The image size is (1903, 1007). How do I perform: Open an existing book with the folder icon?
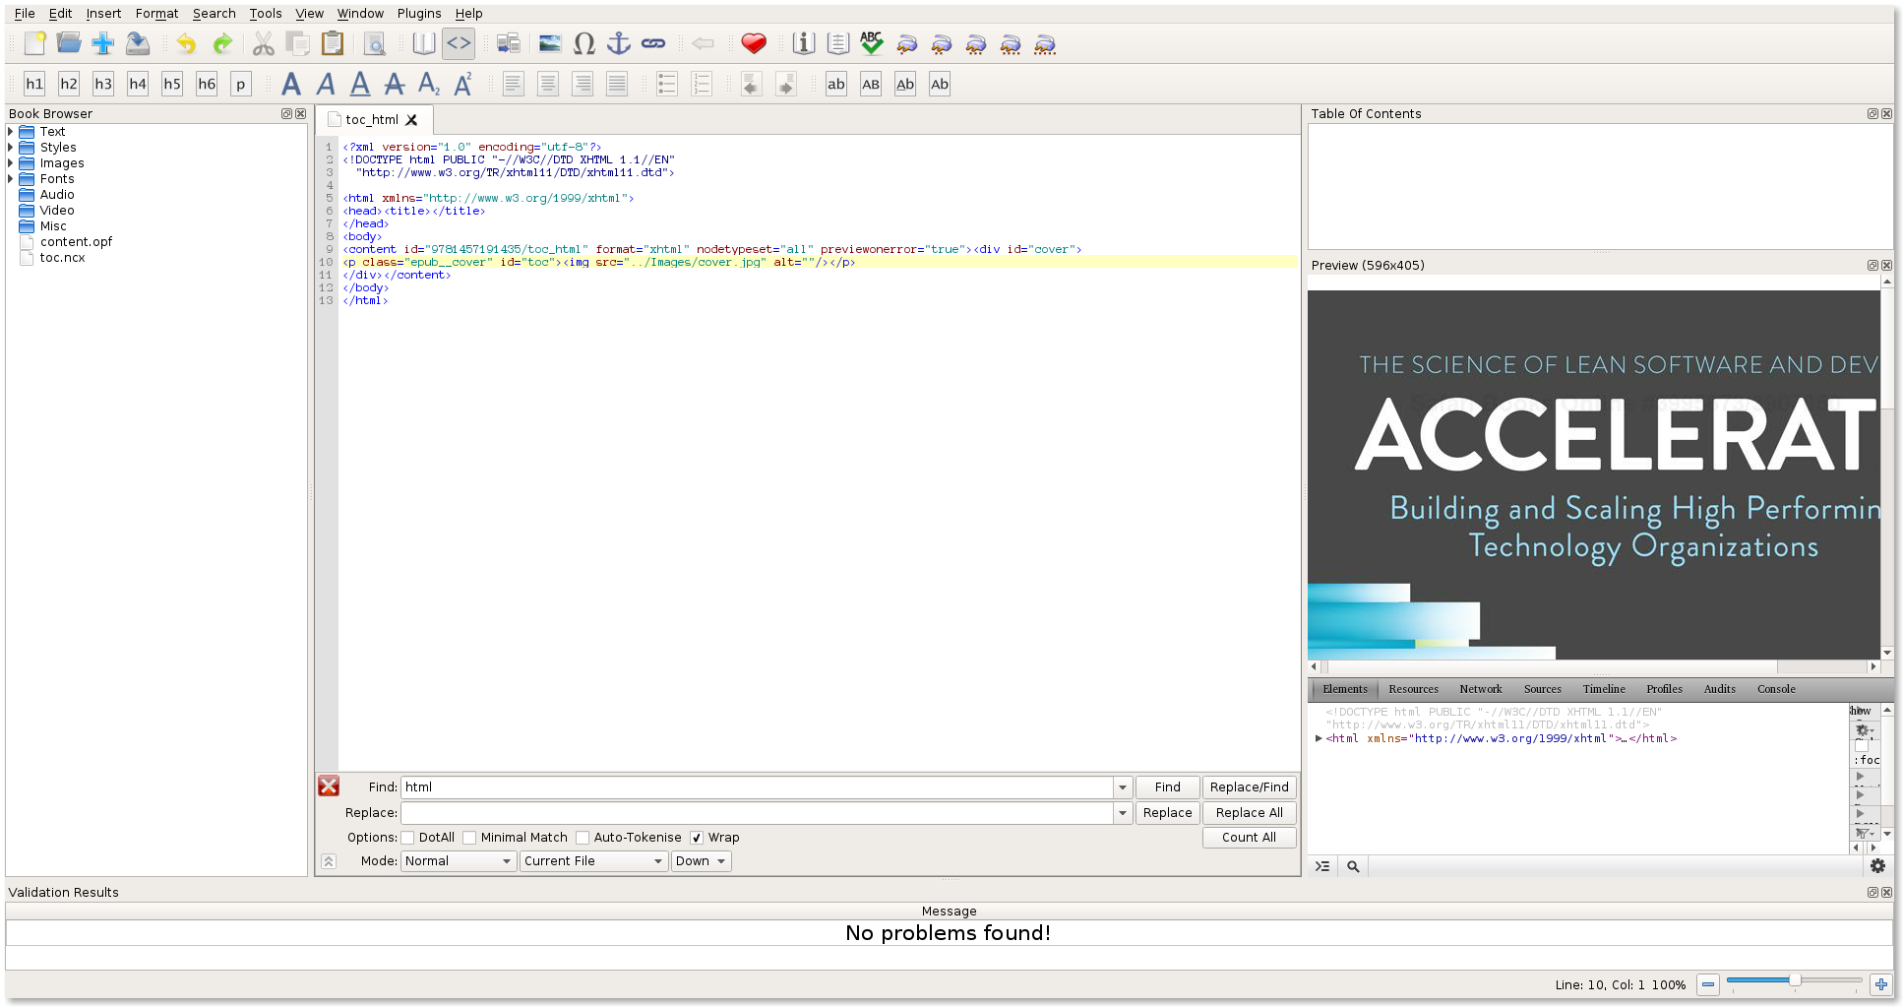click(x=69, y=43)
